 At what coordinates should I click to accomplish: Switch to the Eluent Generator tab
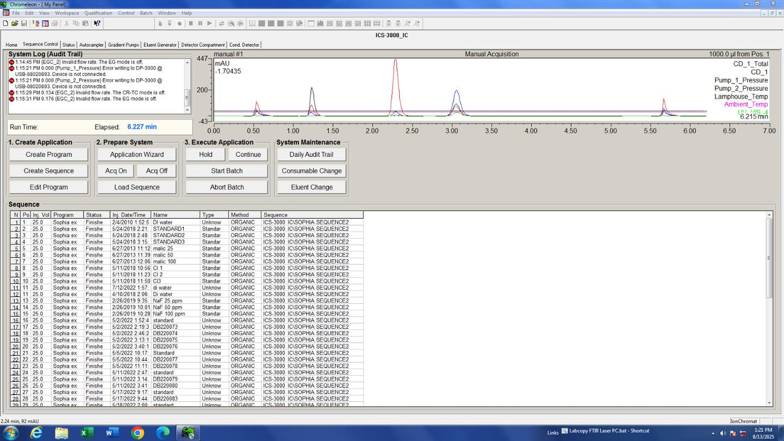pyautogui.click(x=160, y=45)
